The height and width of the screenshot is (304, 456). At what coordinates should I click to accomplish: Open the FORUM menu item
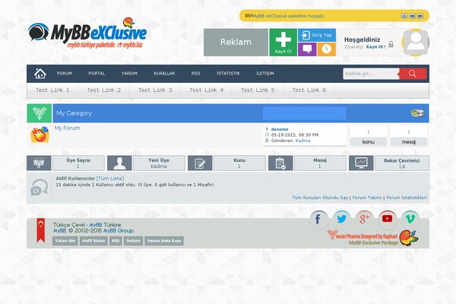[65, 73]
